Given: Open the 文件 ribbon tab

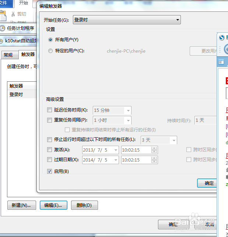Looking at the screenshot, I should click(x=6, y=3).
